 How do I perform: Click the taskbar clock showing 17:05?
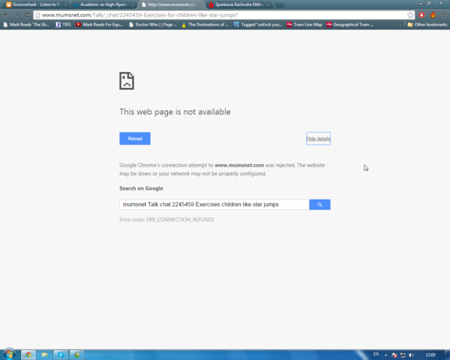pos(430,355)
